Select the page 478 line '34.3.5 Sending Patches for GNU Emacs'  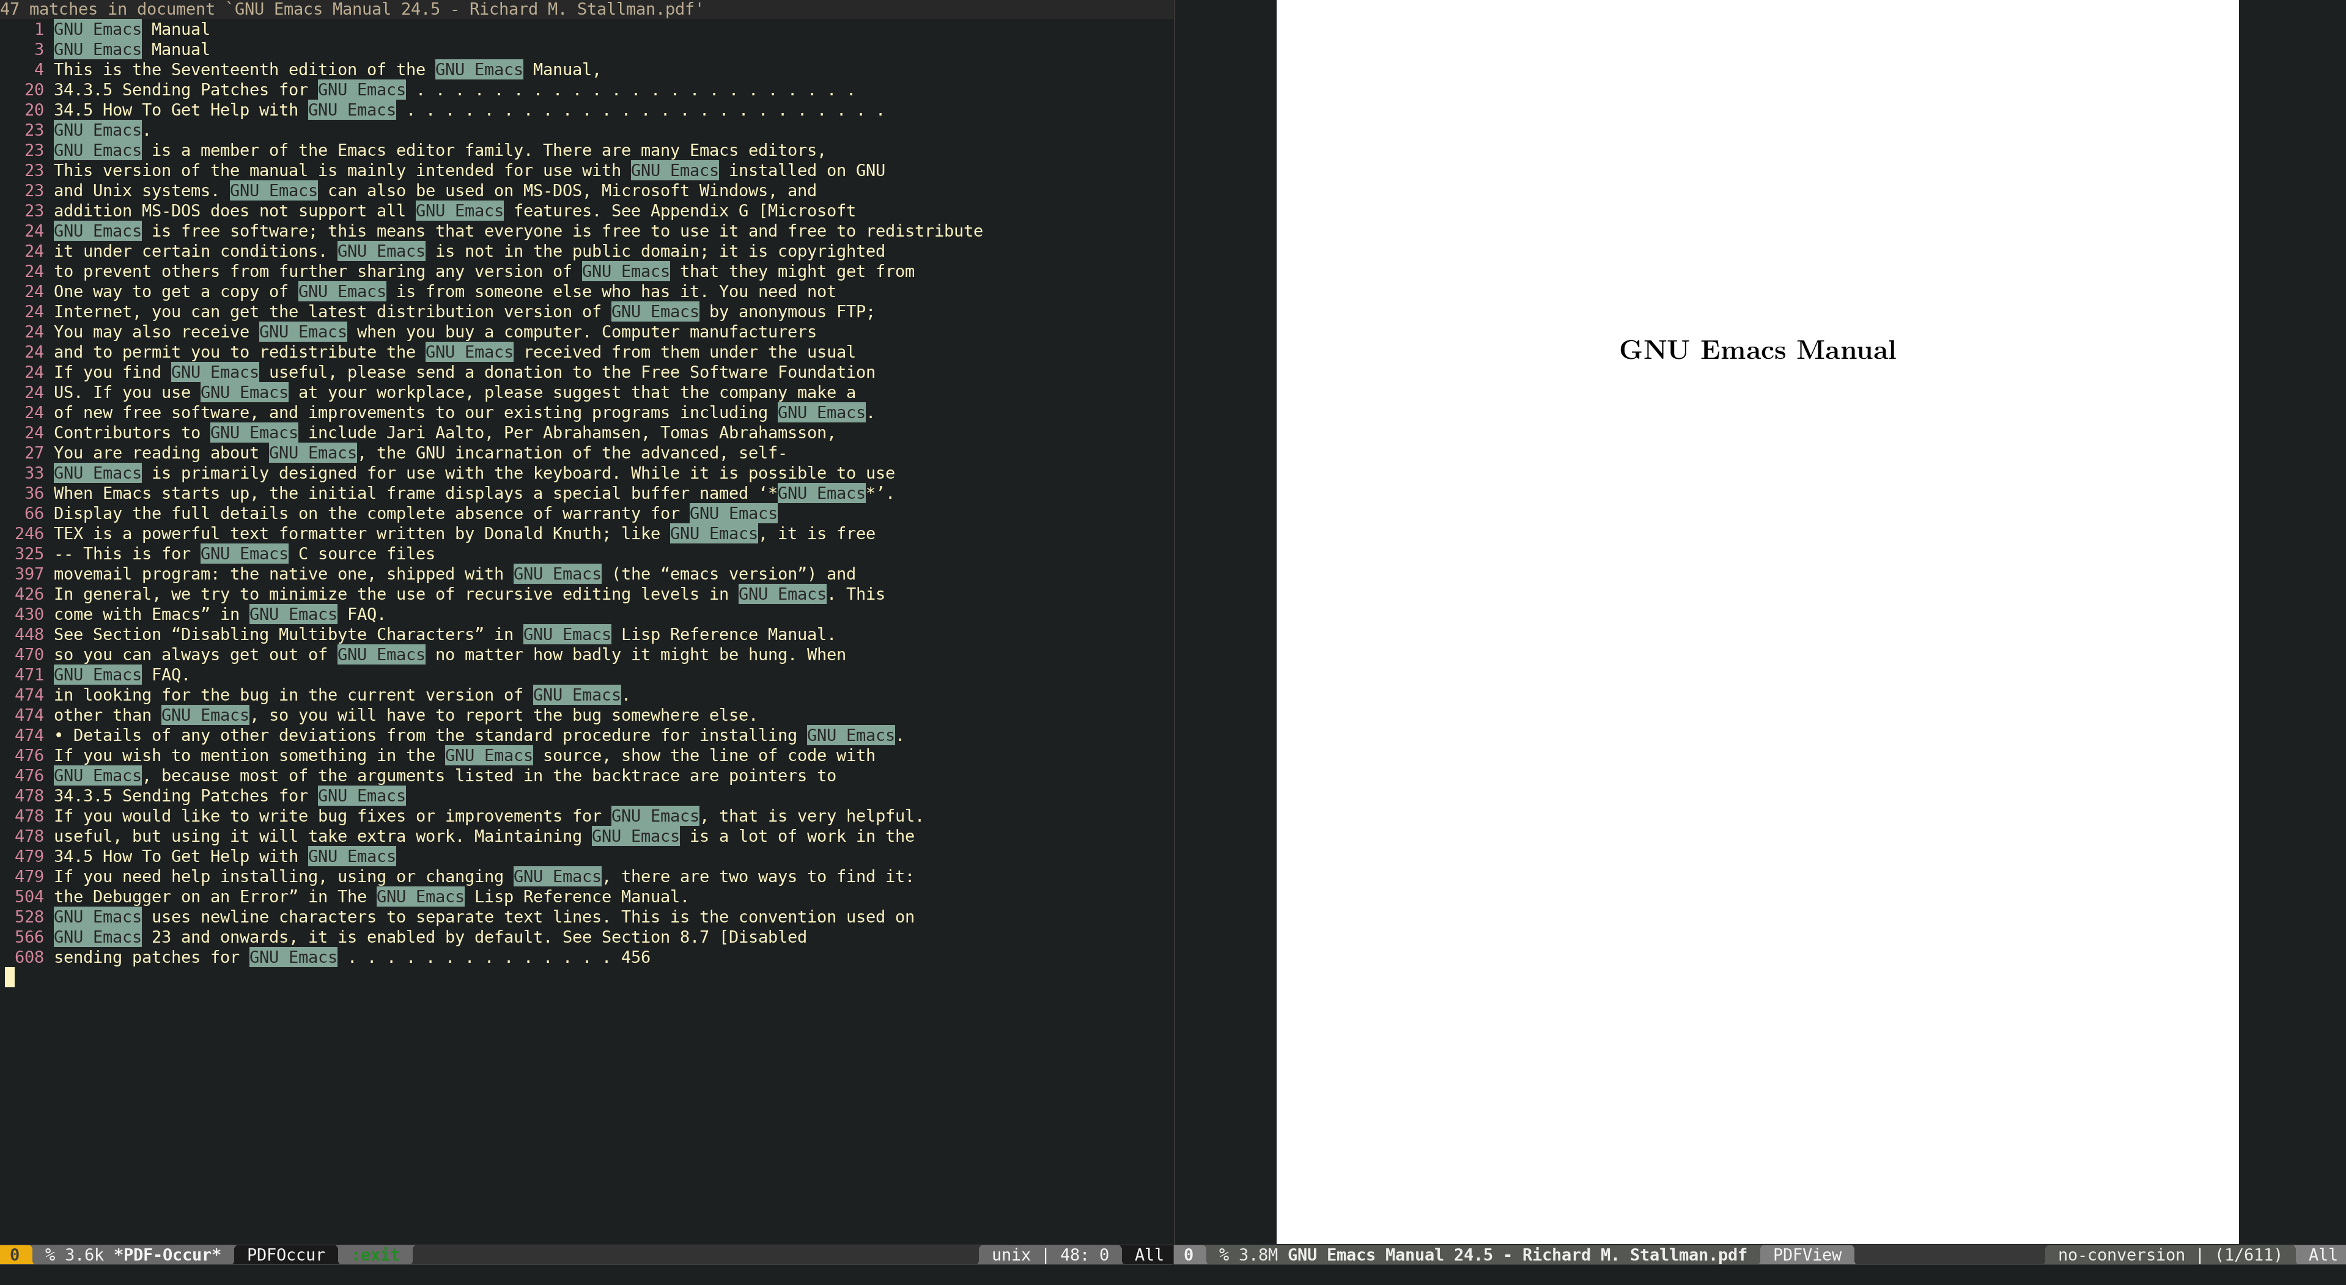click(x=229, y=796)
